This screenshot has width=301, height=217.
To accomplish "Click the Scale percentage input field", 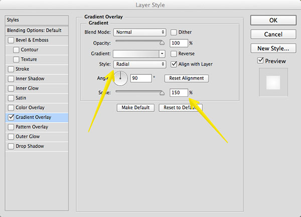I will 178,93.
